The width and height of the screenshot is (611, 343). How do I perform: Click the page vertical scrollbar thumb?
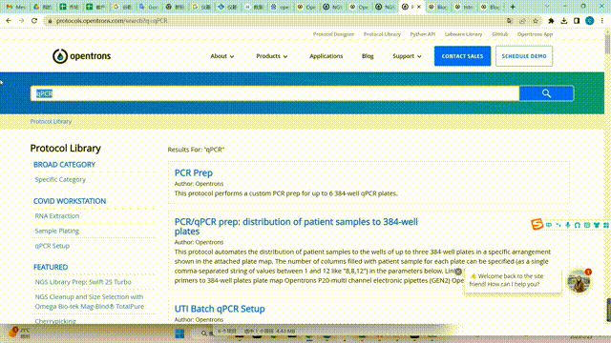coord(607,44)
